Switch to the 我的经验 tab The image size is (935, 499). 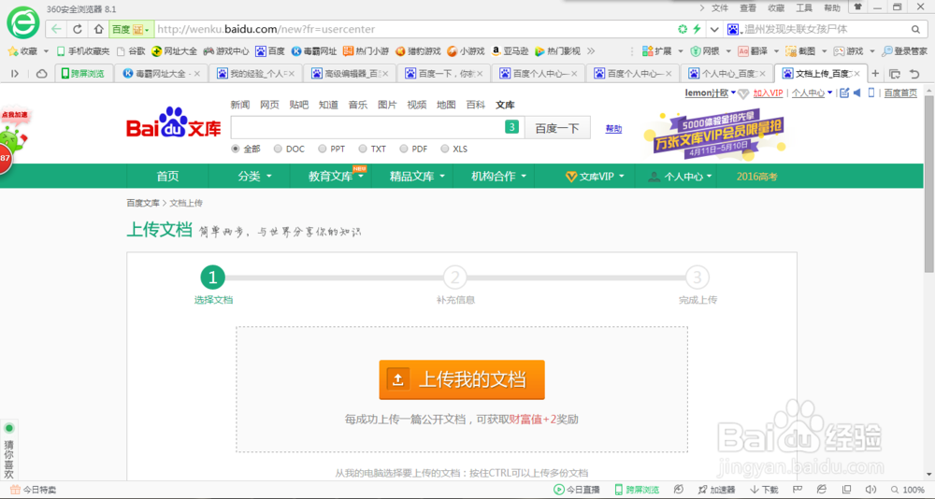[x=254, y=73]
